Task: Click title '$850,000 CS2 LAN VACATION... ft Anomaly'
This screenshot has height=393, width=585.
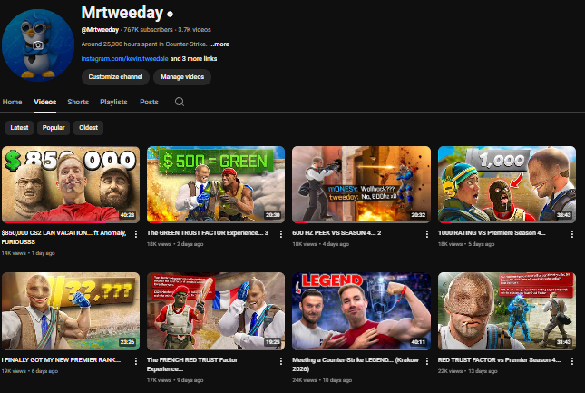Action: click(x=63, y=238)
